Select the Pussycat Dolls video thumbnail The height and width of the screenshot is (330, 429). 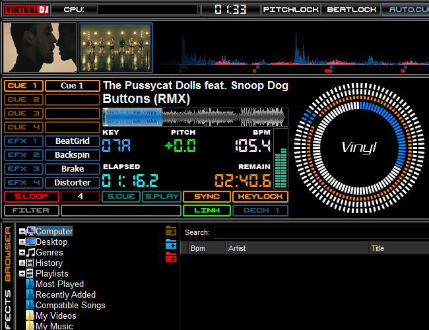tap(115, 48)
